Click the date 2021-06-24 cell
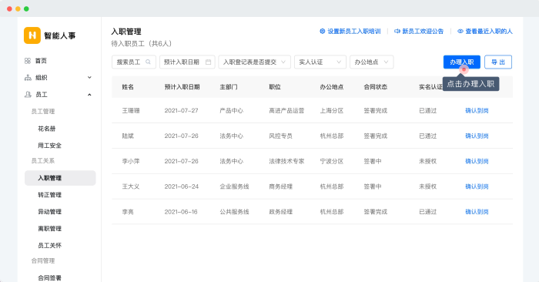Screen dimensions: 539x282 point(182,186)
